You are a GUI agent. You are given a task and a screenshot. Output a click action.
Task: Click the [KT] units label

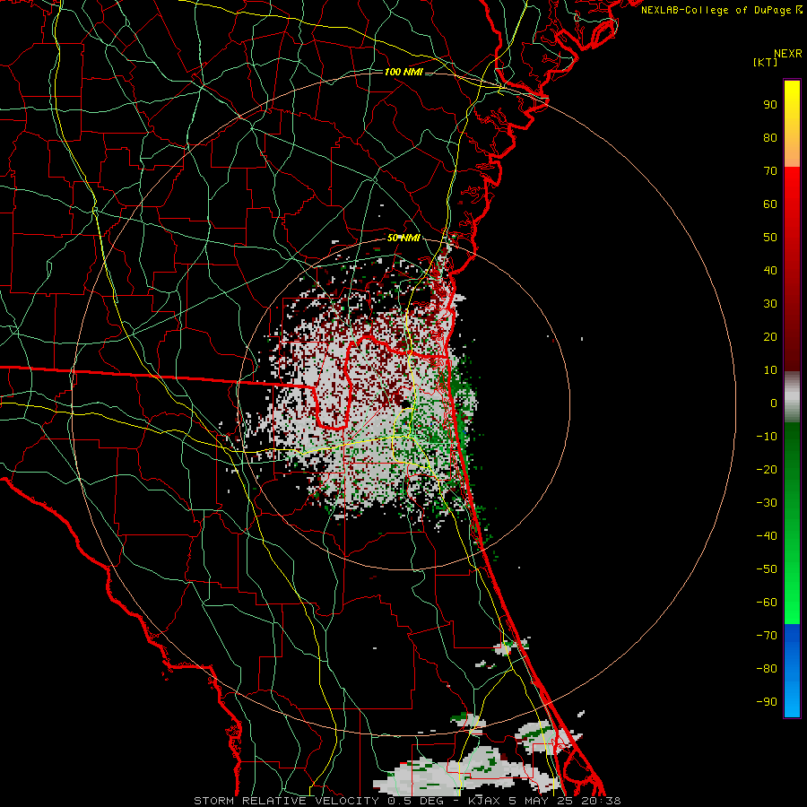(x=766, y=62)
